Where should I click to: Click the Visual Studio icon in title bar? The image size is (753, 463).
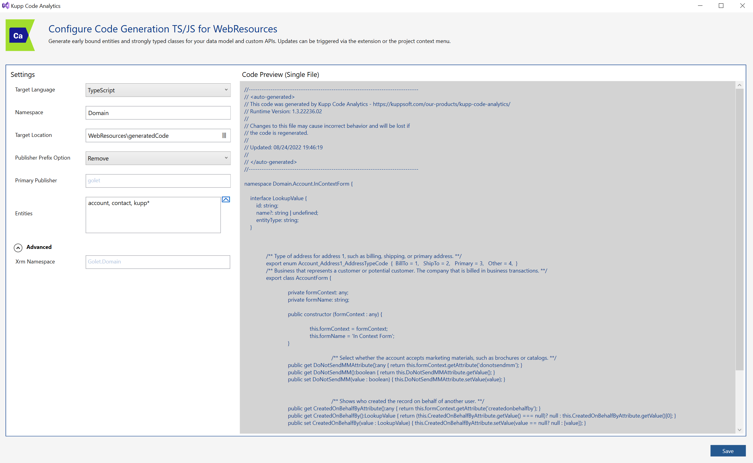click(5, 5)
